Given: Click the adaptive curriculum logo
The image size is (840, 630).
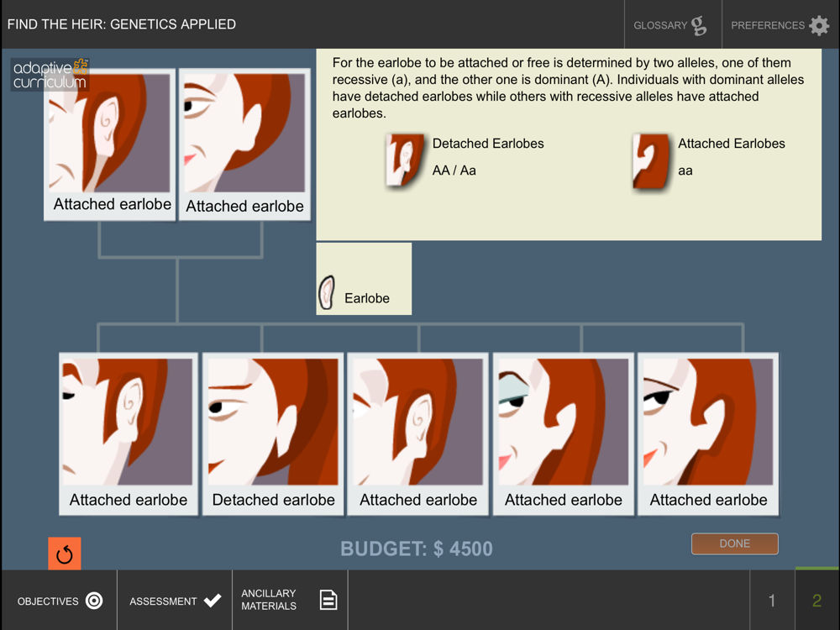Looking at the screenshot, I should tap(50, 75).
